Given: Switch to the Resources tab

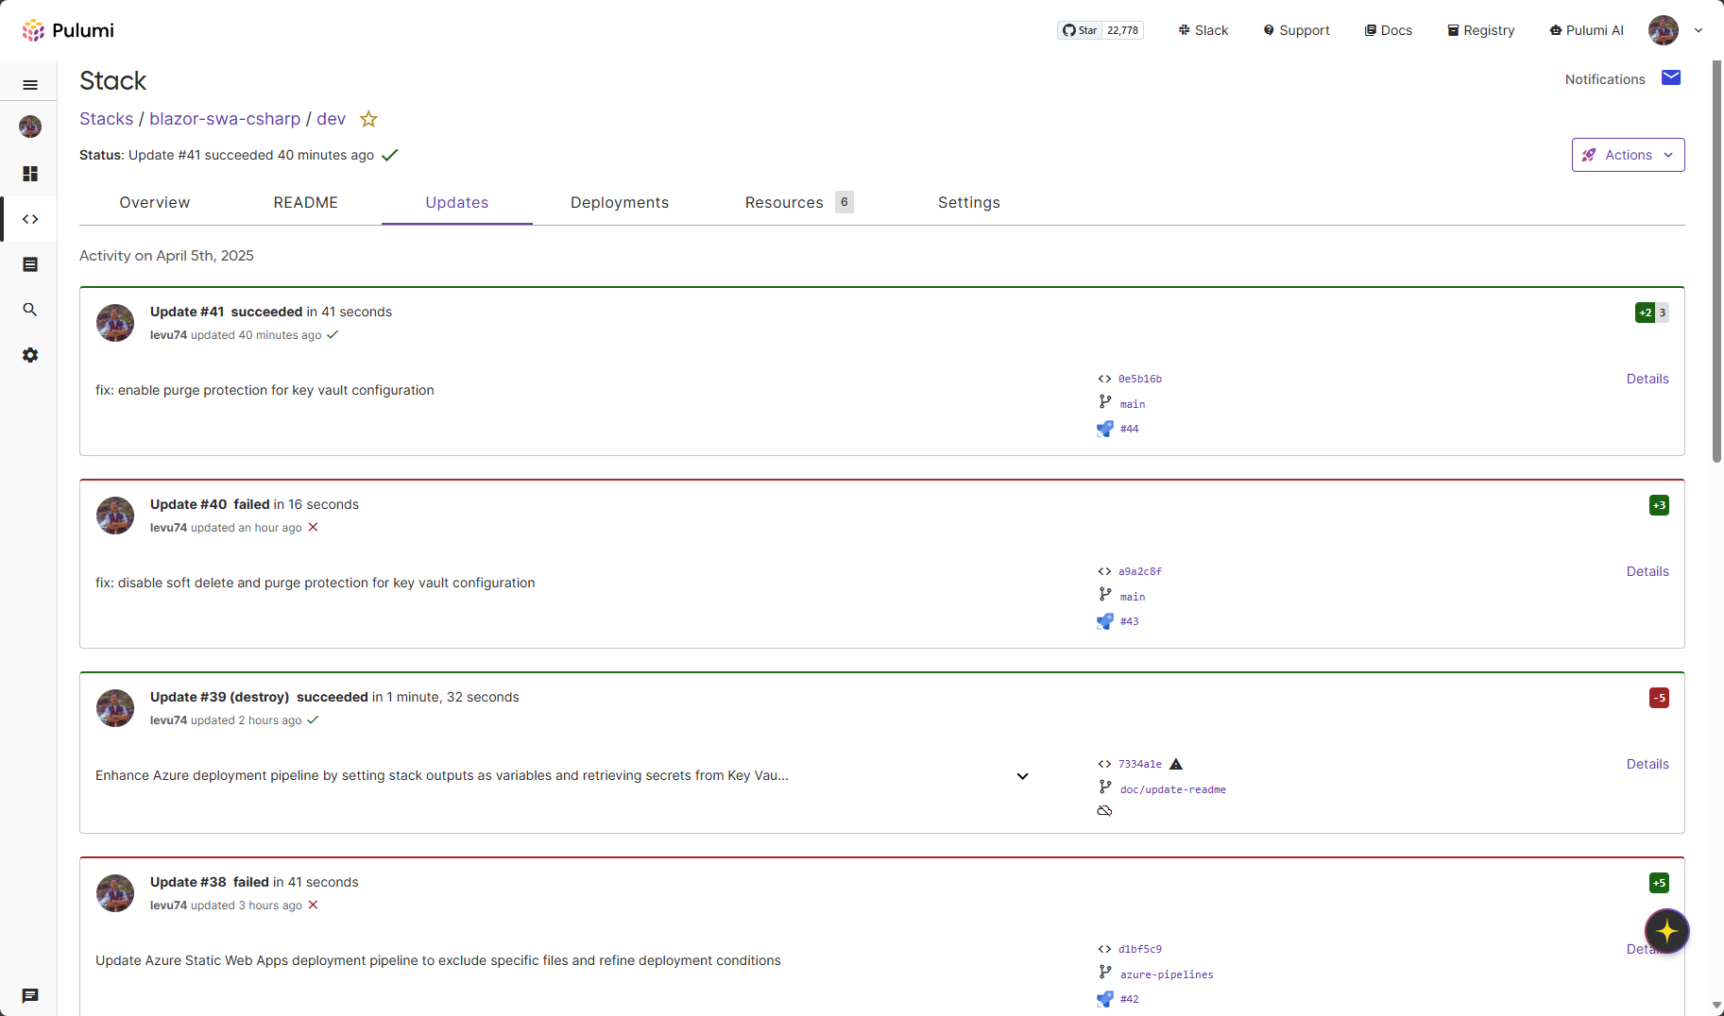Looking at the screenshot, I should (799, 202).
